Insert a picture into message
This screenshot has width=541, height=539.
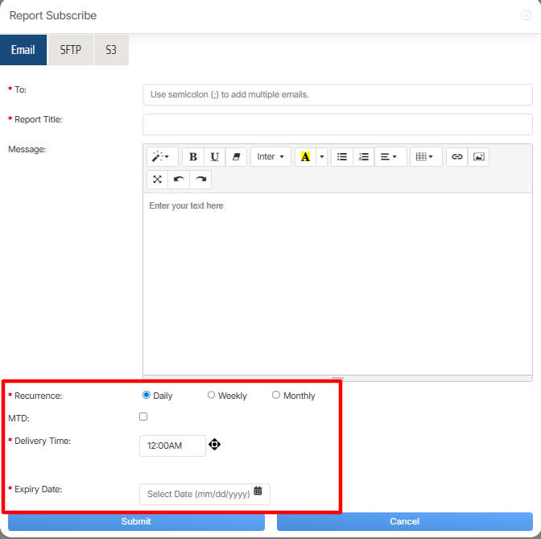pyautogui.click(x=478, y=157)
